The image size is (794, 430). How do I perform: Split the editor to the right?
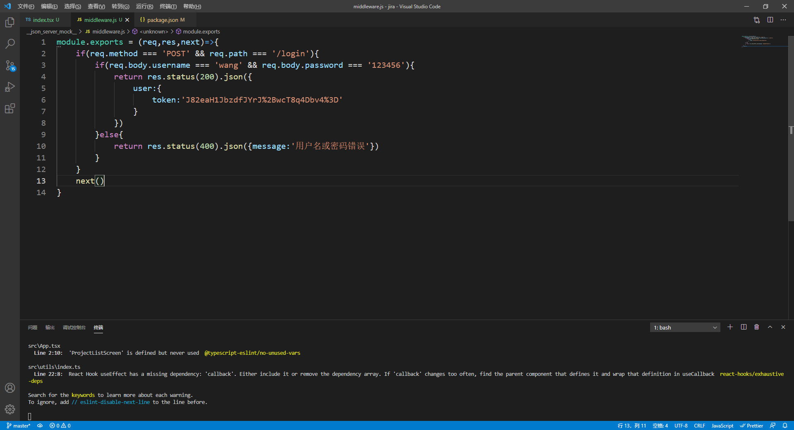(x=770, y=20)
